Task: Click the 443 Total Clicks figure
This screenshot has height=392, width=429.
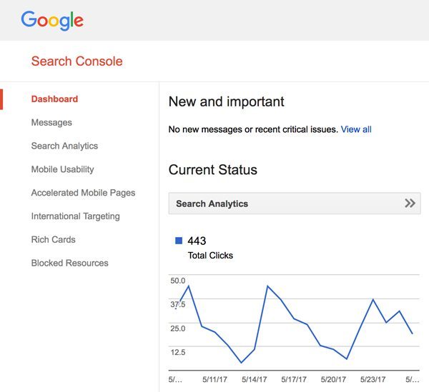Action: [197, 241]
